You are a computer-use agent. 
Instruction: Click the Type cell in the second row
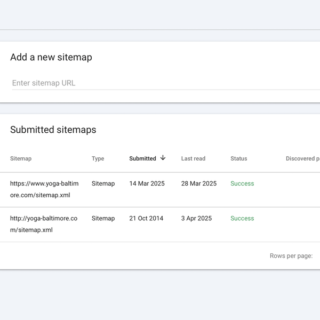point(103,218)
